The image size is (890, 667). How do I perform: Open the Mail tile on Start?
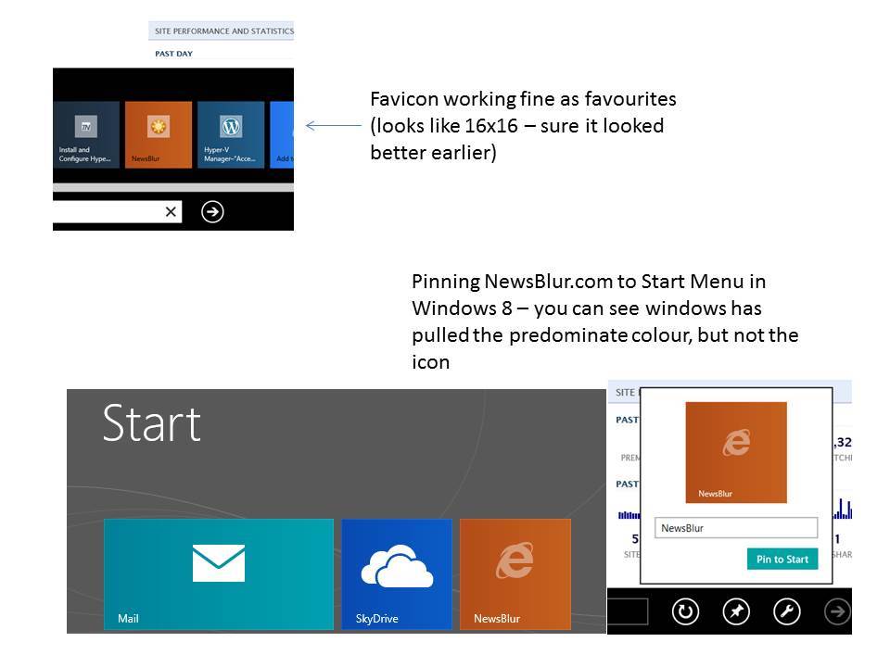coord(219,574)
